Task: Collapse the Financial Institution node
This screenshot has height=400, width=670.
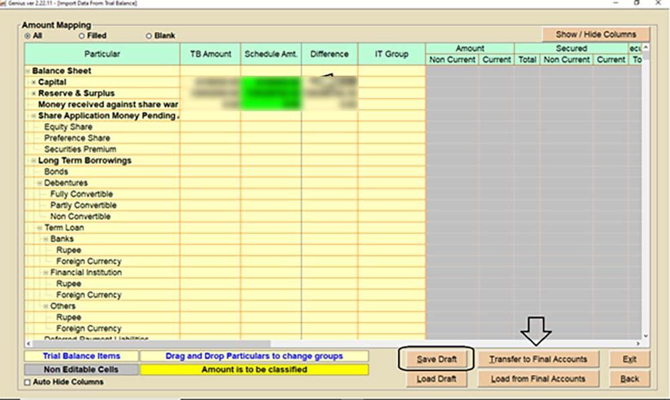Action: pos(46,273)
